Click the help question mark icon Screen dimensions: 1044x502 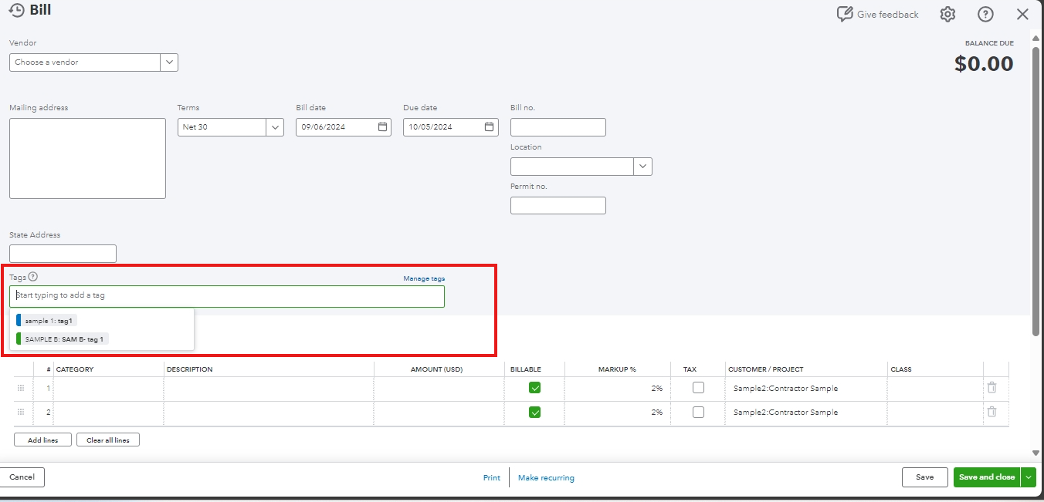985,14
